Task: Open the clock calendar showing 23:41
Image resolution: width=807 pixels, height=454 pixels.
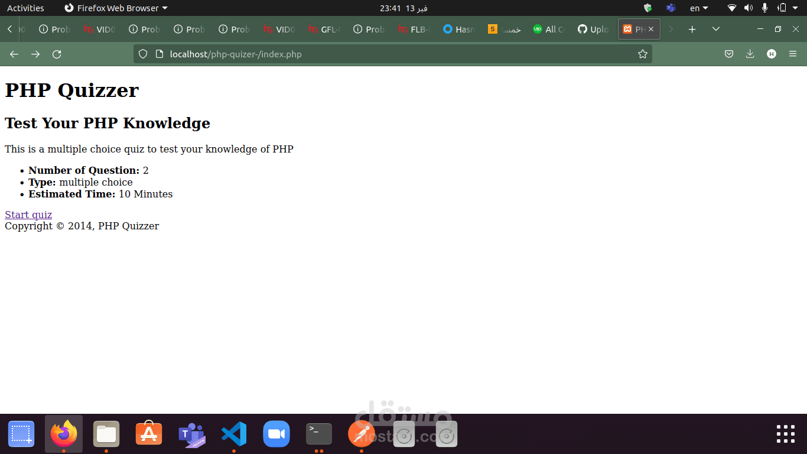Action: coord(403,8)
